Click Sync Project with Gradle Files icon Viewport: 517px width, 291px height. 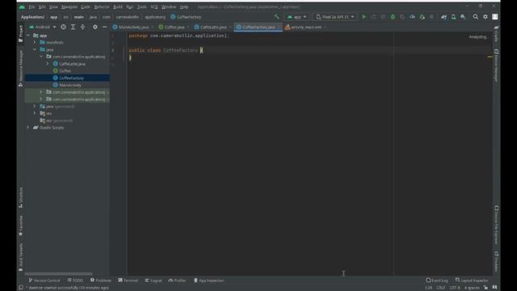point(443,17)
